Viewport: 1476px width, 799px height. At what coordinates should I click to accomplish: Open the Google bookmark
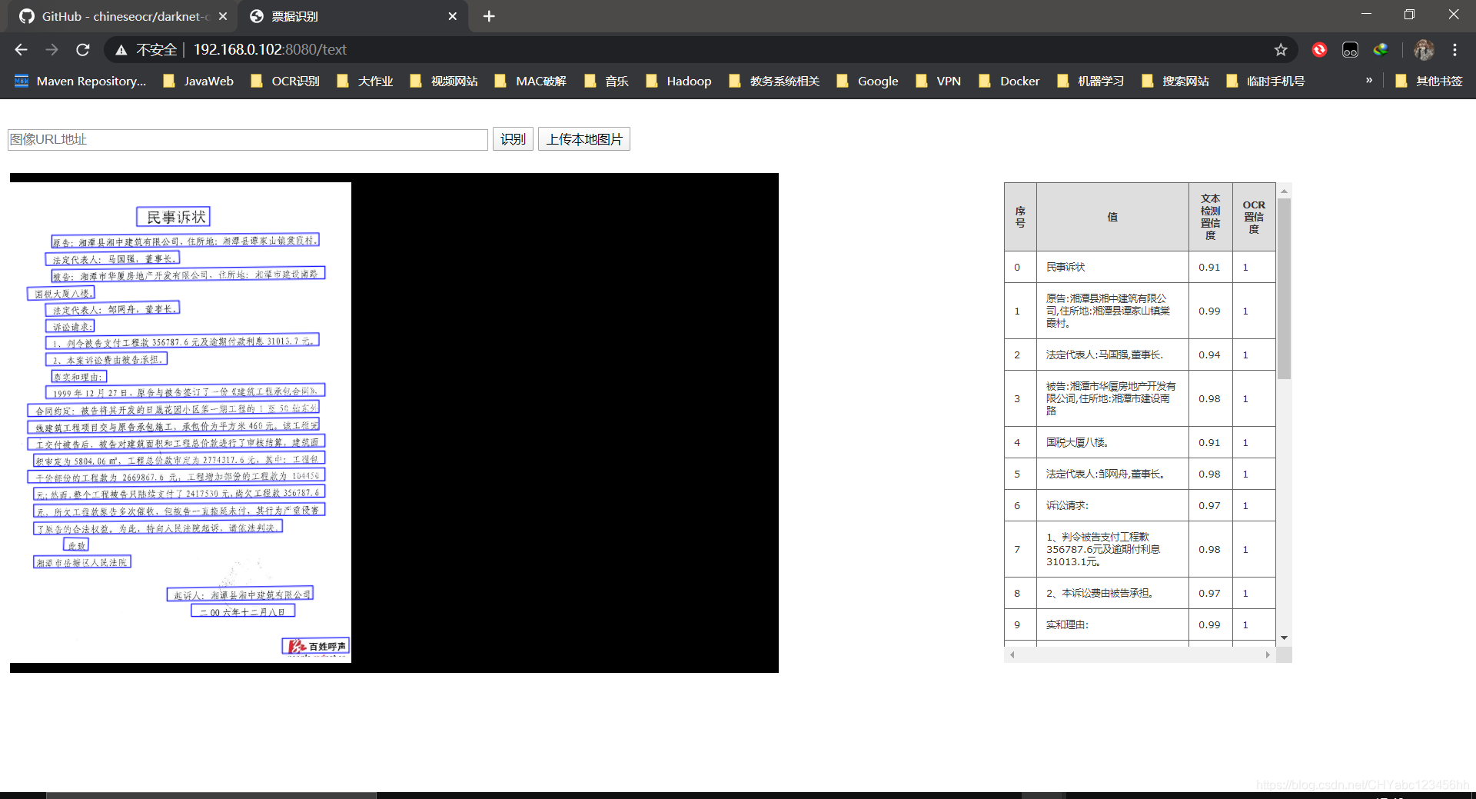877,81
